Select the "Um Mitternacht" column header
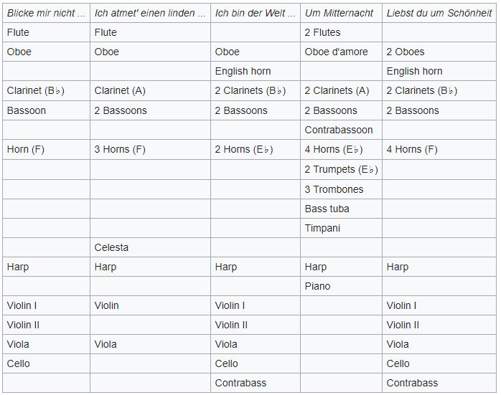501x395 pixels. pyautogui.click(x=339, y=13)
